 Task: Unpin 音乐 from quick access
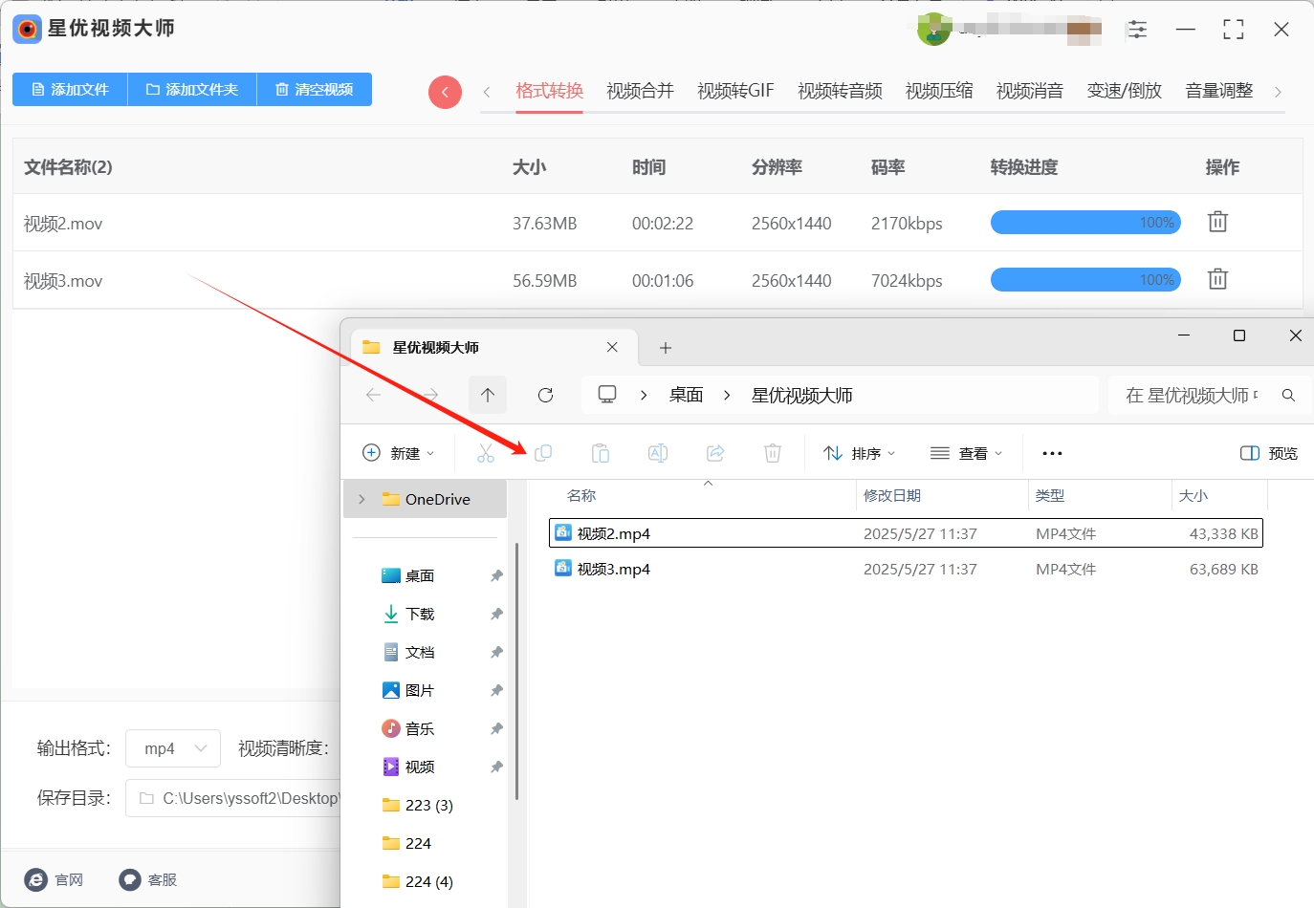[x=496, y=728]
